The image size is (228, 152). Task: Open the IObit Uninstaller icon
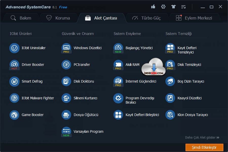tap(14, 48)
